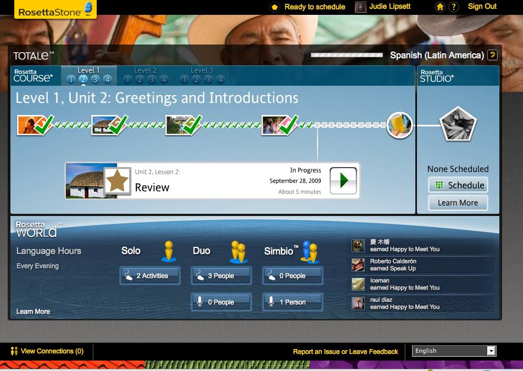Select Level 1 Unit 3 circle
Screen dimensions: 523x371
[x=95, y=79]
